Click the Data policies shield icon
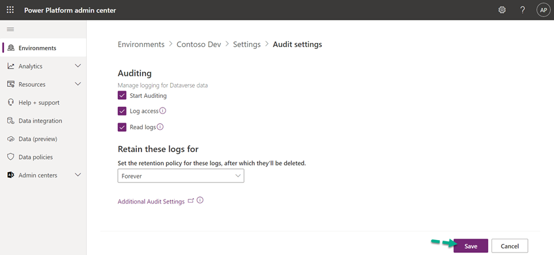The height and width of the screenshot is (255, 554). coord(11,157)
